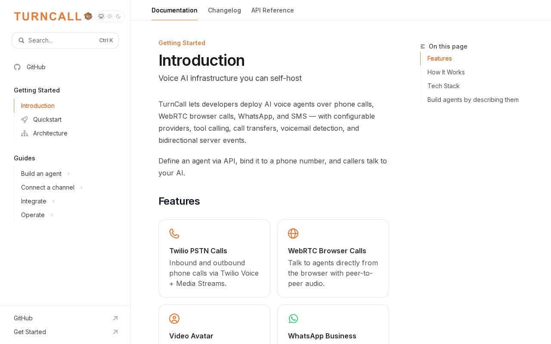The width and height of the screenshot is (551, 344).
Task: Click the Architecture sitemap icon
Action: (x=25, y=133)
